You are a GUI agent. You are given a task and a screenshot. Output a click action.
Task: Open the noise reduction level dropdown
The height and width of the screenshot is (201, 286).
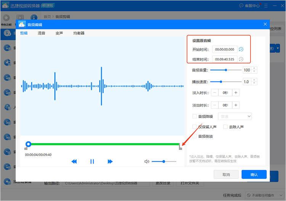(235, 116)
